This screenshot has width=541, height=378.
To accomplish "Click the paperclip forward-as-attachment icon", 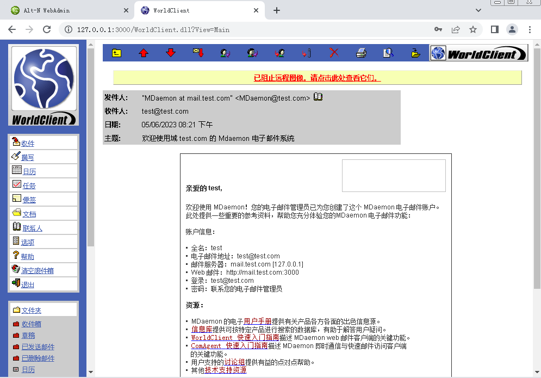I will [307, 53].
